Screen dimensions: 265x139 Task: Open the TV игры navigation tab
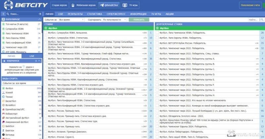pyautogui.click(x=156, y=14)
